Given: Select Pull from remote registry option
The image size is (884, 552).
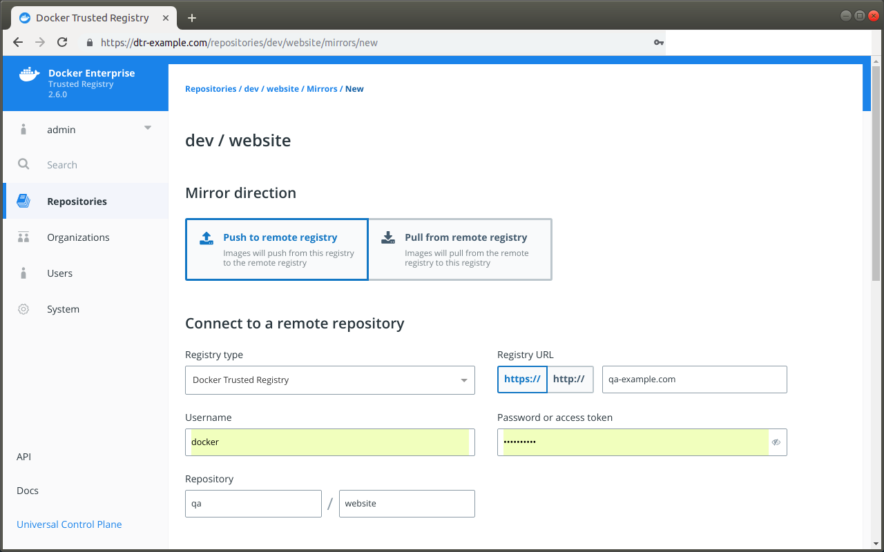Looking at the screenshot, I should coord(460,250).
